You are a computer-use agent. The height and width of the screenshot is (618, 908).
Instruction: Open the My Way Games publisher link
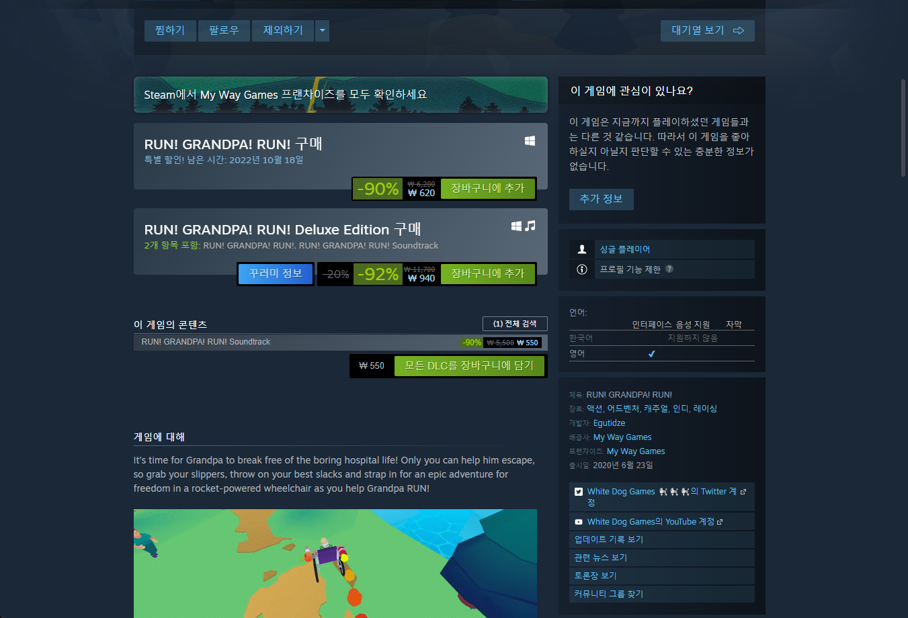[x=622, y=437]
